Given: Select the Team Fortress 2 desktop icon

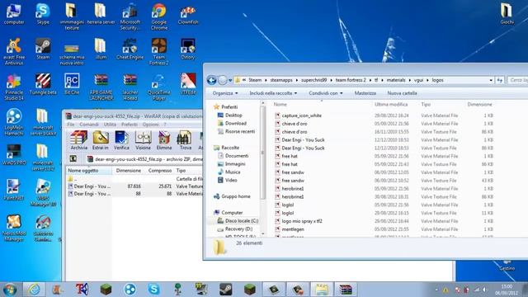Looking at the screenshot, I should click(159, 51).
